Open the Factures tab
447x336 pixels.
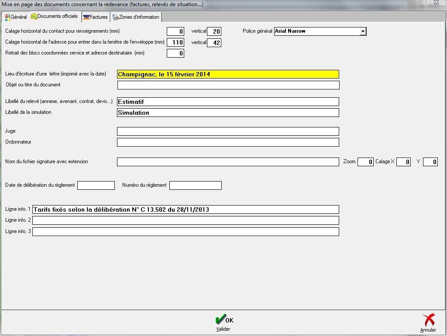coord(96,17)
